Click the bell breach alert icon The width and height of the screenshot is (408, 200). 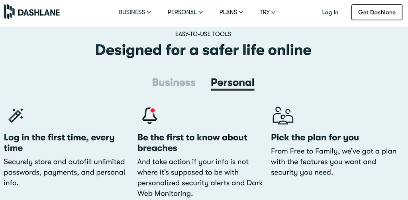149,116
